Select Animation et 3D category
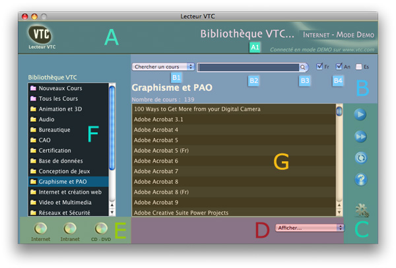Image resolution: width=396 pixels, height=268 pixels. click(69, 109)
